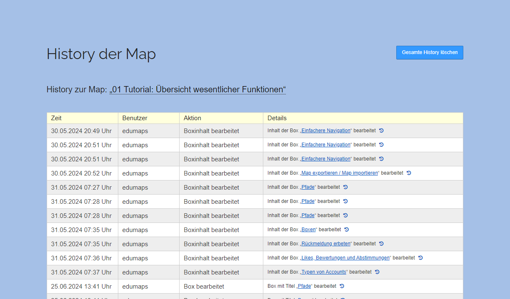Restore the 07:27 Pfade content edit

[x=345, y=187]
